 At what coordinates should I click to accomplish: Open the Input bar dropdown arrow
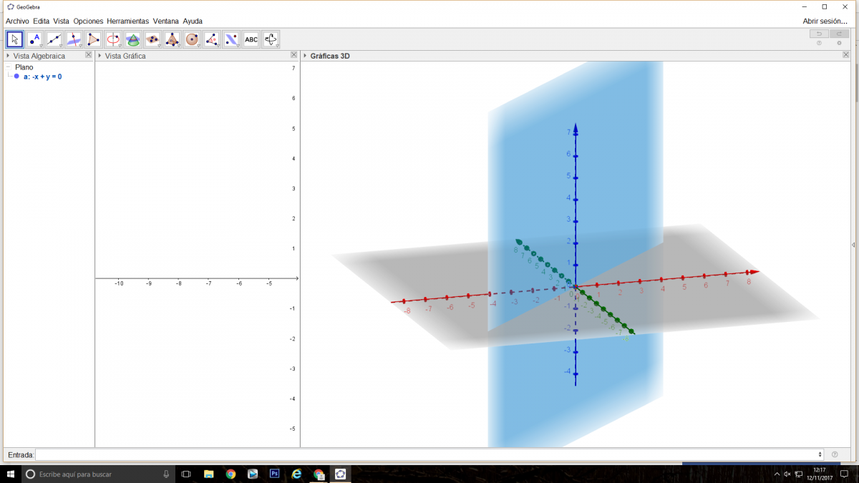pos(820,454)
